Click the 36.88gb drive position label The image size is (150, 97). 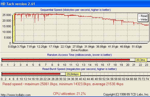coord(101,47)
